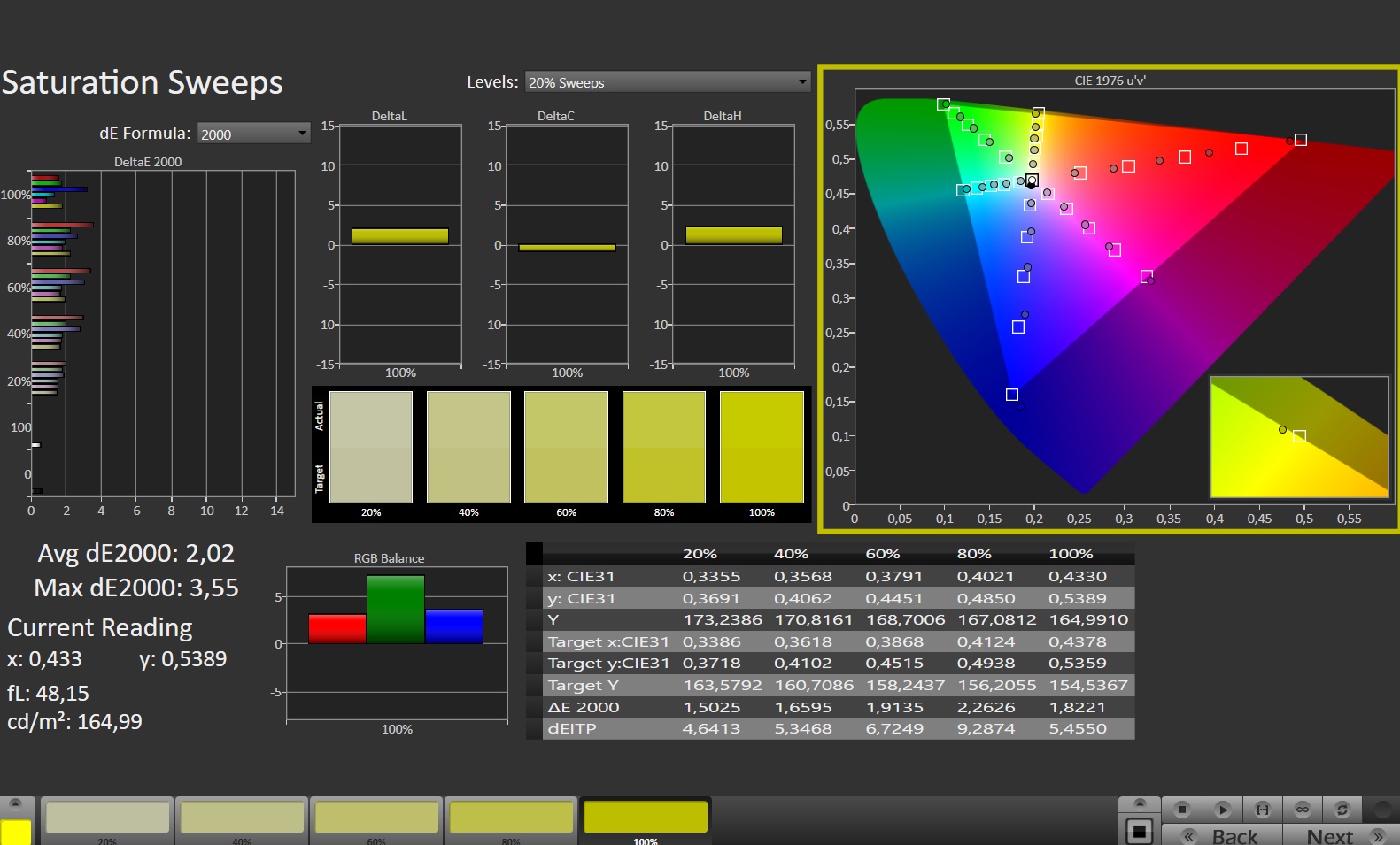Screen dimensions: 1400x845
Task: Select the 80% saturation swatch in bottom strip
Action: click(511, 818)
